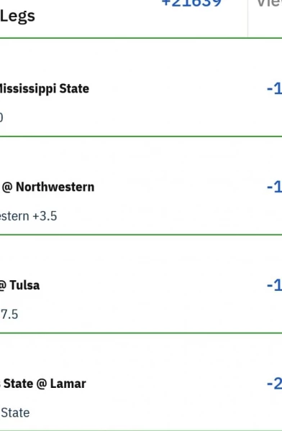Screen dimensions: 282x431
Task: Select the odds beside Mississippi State
Action: click(x=274, y=89)
